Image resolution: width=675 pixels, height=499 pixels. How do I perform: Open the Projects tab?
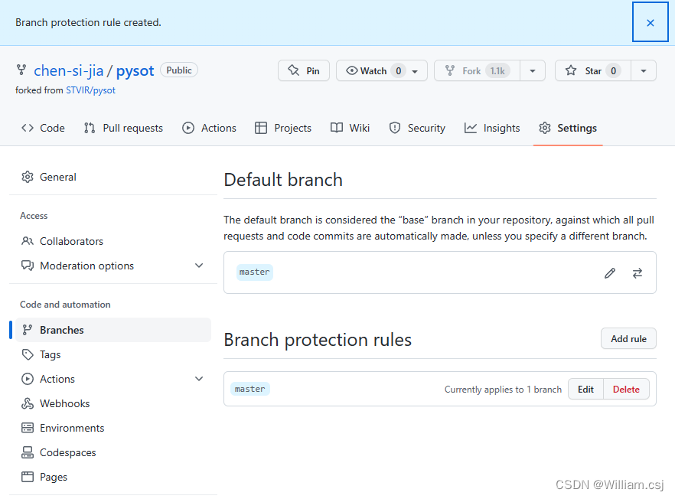(x=283, y=128)
